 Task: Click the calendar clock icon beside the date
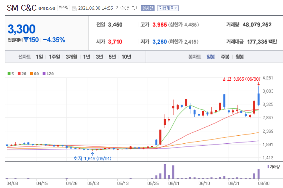pyautogui.click(x=74, y=8)
